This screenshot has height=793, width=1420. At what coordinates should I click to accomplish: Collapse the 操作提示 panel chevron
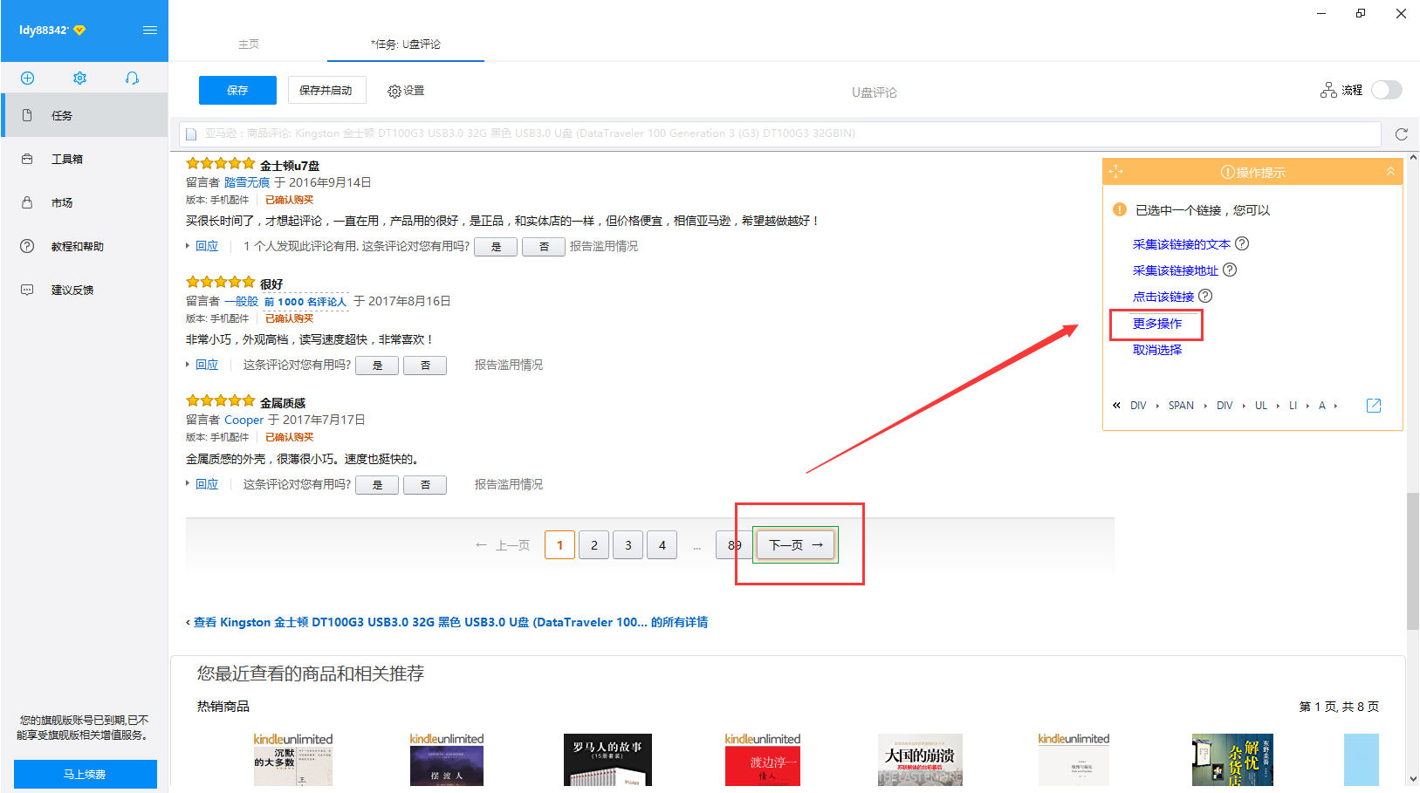[x=1390, y=172]
